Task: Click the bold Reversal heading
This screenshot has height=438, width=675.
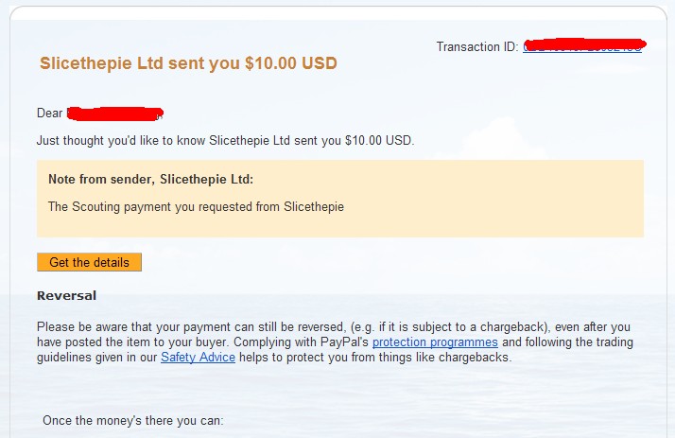Action: [67, 295]
